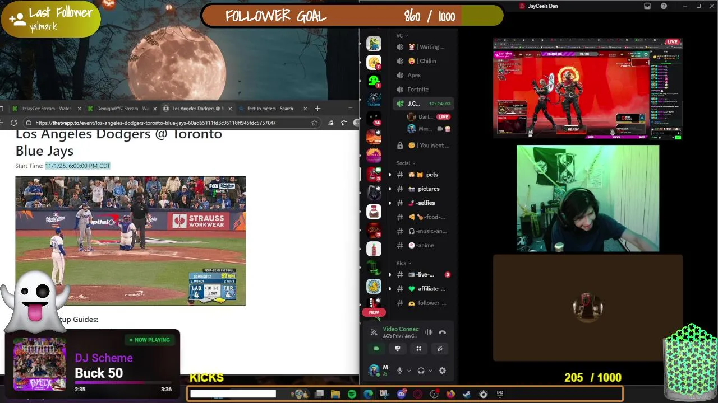Collapse the Kick category
Screen dimensions: 718x403
[403, 263]
